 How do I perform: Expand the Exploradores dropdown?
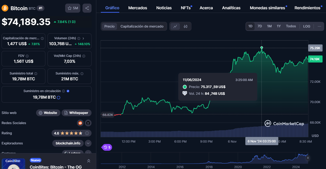coord(88,143)
